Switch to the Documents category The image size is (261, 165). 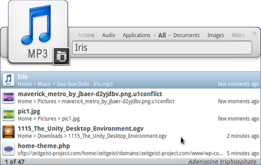click(x=186, y=35)
